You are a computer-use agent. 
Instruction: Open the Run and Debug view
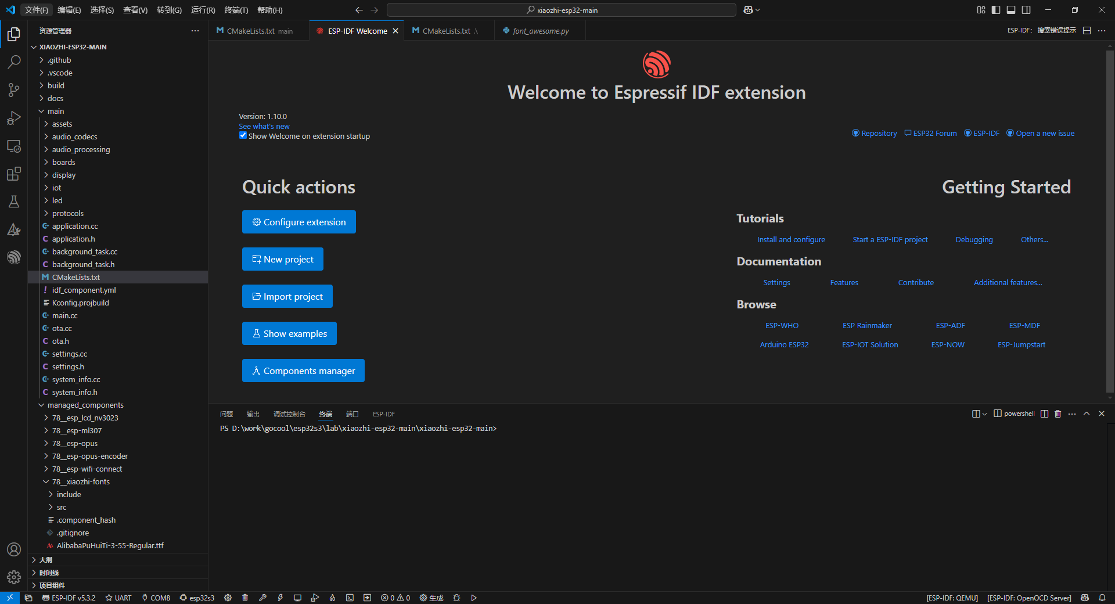[14, 118]
